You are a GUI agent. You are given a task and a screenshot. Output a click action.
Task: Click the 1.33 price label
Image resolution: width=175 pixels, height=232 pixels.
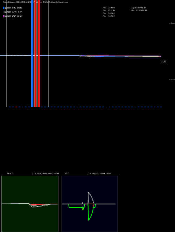coord(164,62)
